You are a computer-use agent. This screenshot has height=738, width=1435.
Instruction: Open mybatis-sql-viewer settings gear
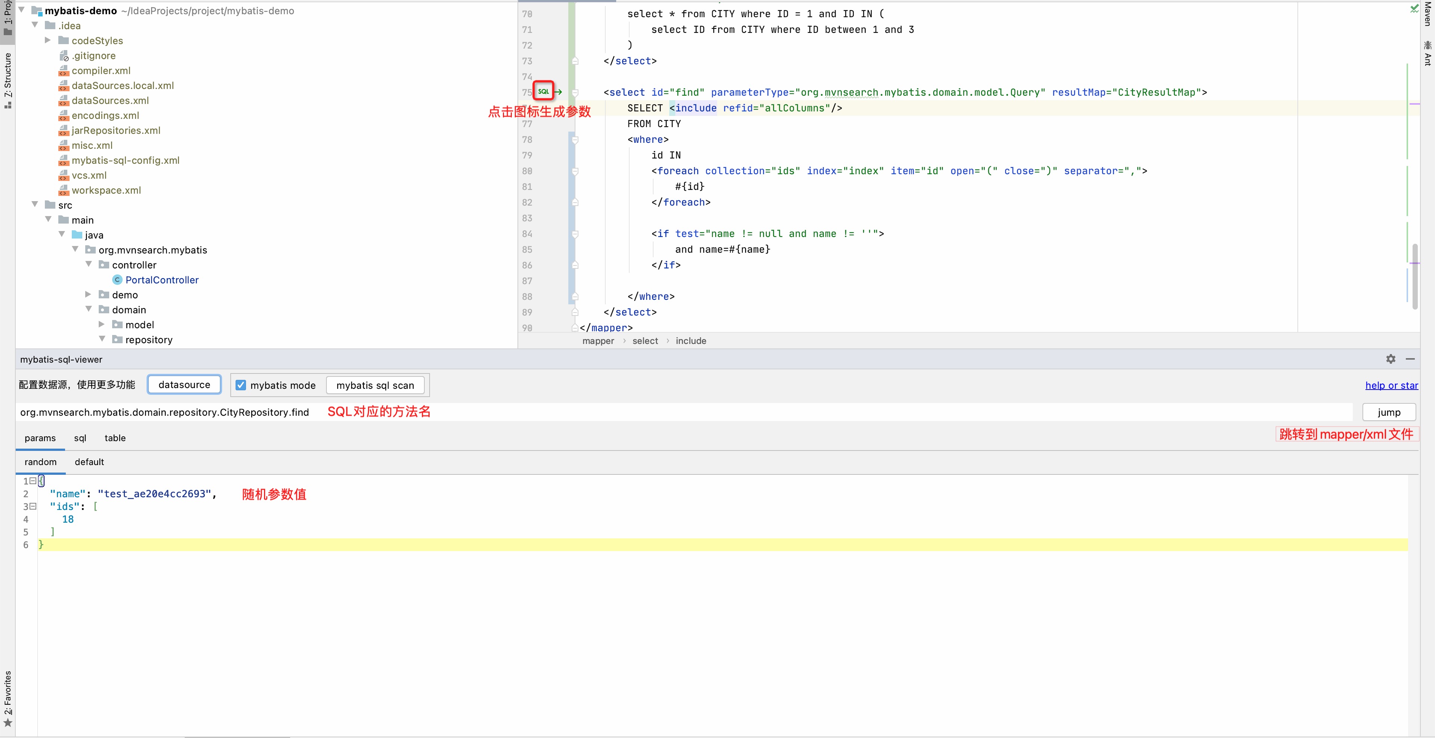tap(1391, 359)
